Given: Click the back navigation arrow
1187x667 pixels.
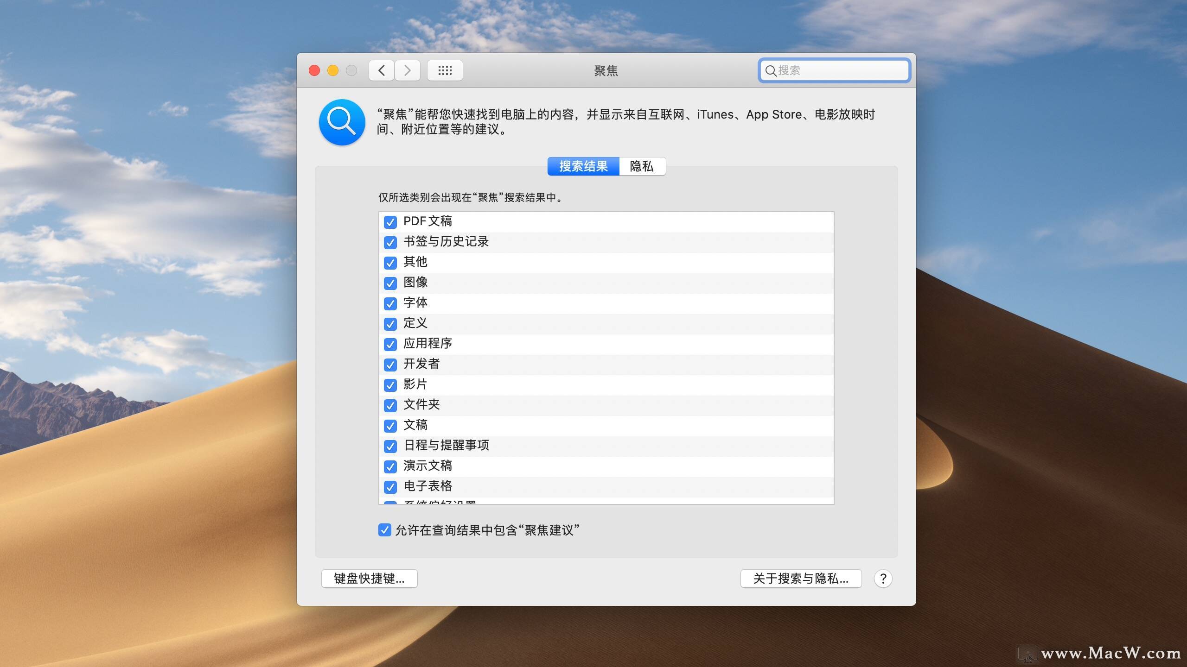Looking at the screenshot, I should (381, 70).
